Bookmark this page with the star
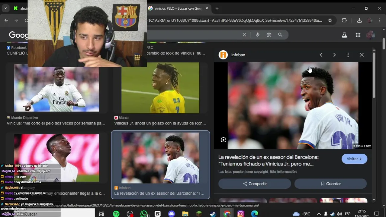Image resolution: width=386 pixels, height=217 pixels. (x=330, y=20)
